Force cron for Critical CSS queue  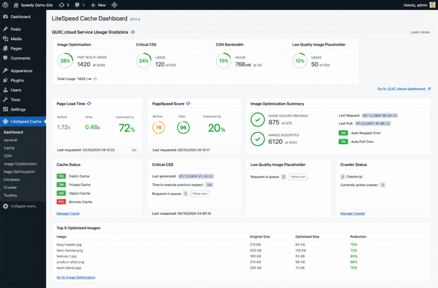[200, 194]
